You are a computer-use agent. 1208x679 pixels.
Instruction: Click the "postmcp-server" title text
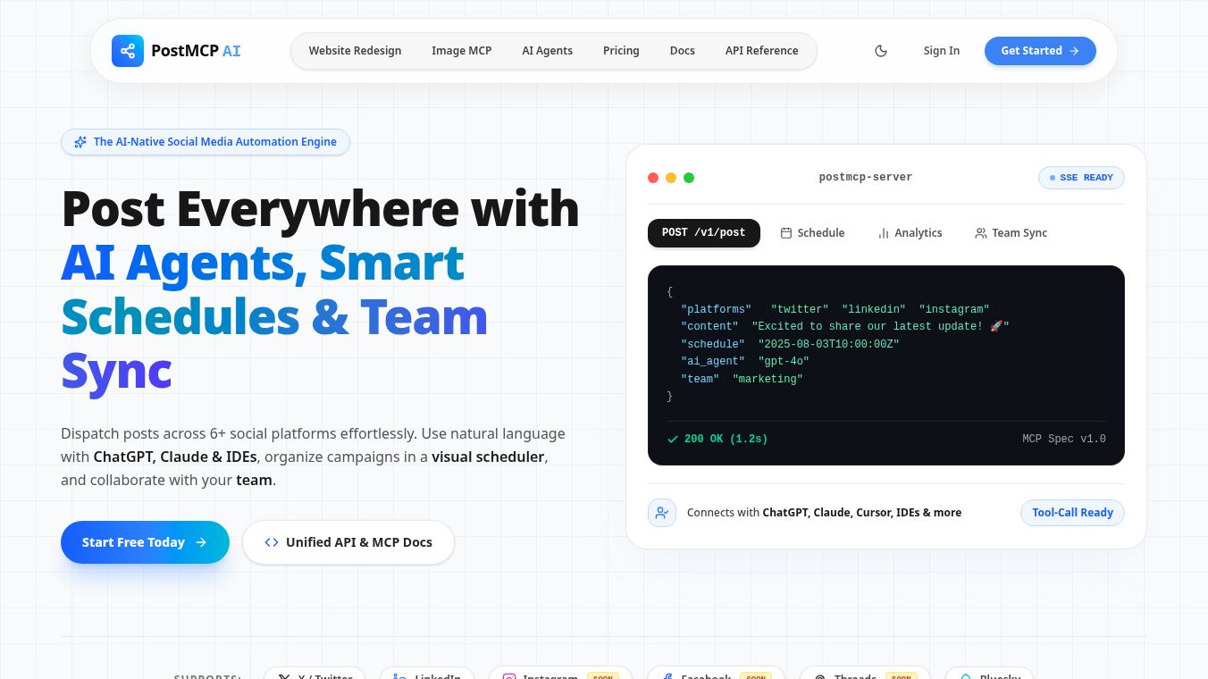pos(866,178)
